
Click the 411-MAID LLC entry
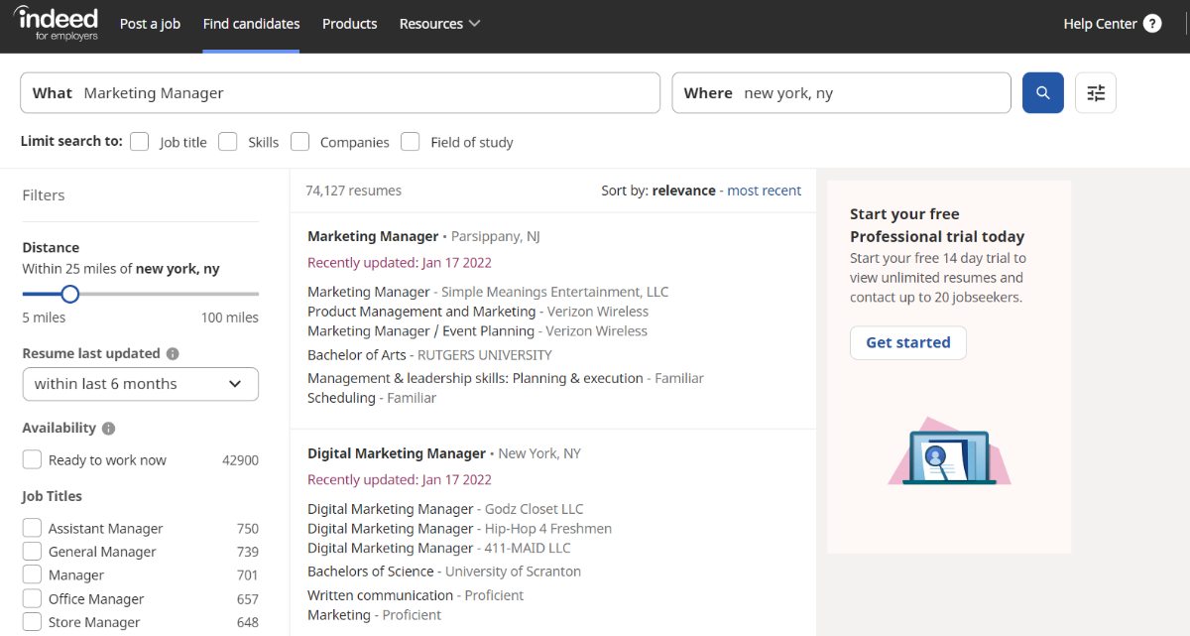(528, 548)
